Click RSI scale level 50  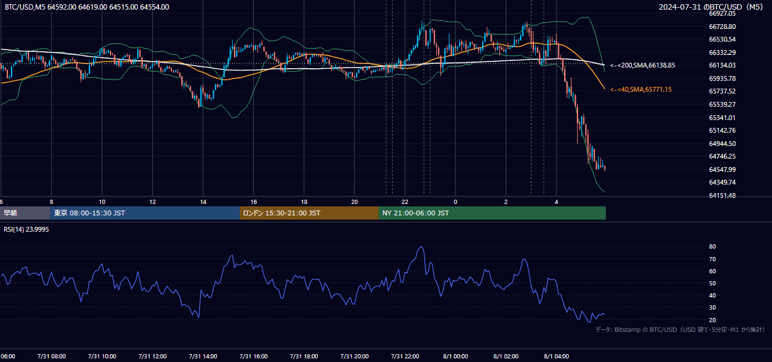tap(712, 283)
